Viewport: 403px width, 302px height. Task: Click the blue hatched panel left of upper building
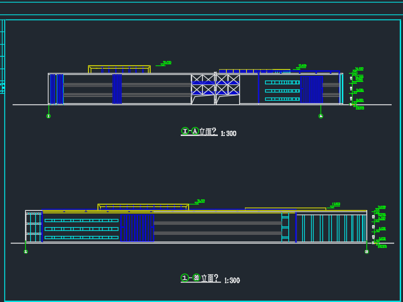tap(56, 89)
